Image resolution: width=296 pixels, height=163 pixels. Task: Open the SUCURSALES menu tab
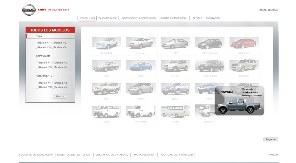[107, 18]
